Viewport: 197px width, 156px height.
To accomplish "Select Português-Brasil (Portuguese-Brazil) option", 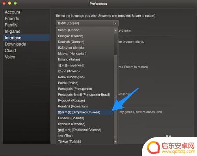I will coord(85,95).
